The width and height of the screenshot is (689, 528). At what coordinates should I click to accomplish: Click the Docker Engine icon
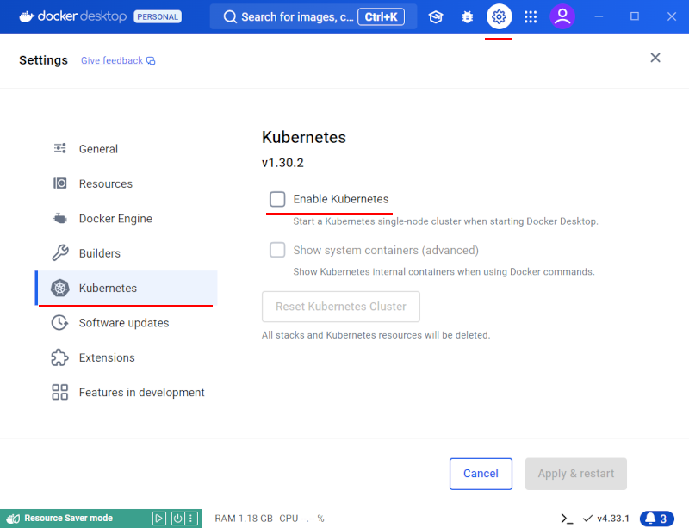pos(59,218)
